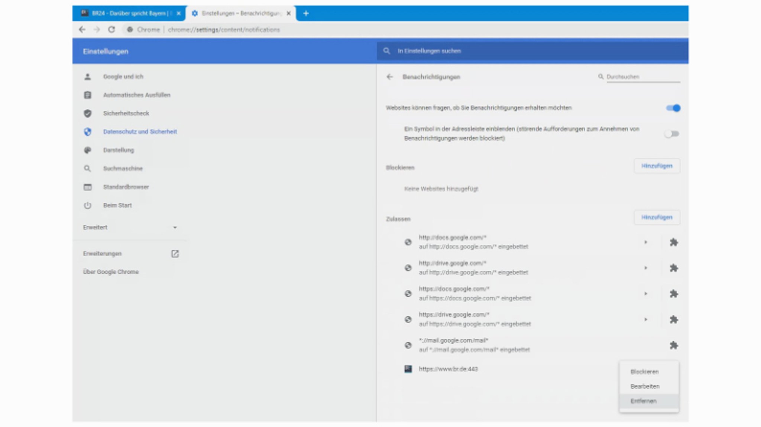Go back from Benachrichtigungen page
The height and width of the screenshot is (427, 761).
click(x=389, y=77)
